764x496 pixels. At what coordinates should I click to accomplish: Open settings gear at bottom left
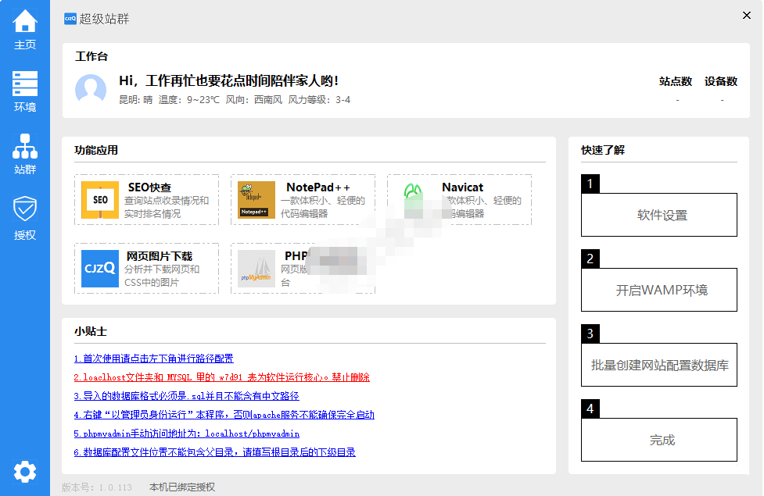(x=25, y=471)
